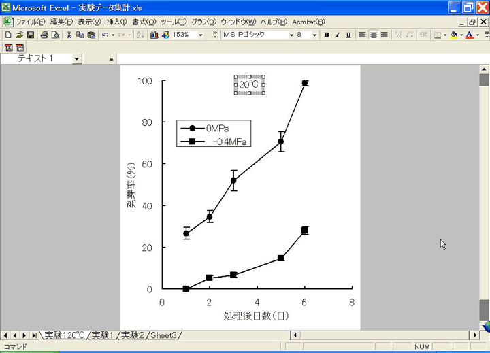The image size is (490, 353).
Task: Open Print Preview from the toolbar
Action: 55,35
